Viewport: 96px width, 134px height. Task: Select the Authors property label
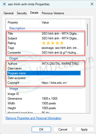click(x=12, y=64)
